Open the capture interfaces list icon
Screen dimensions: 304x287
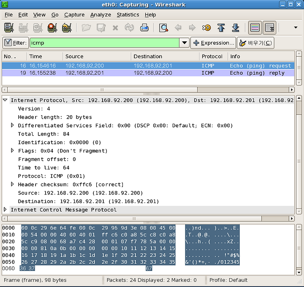click(x=9, y=28)
